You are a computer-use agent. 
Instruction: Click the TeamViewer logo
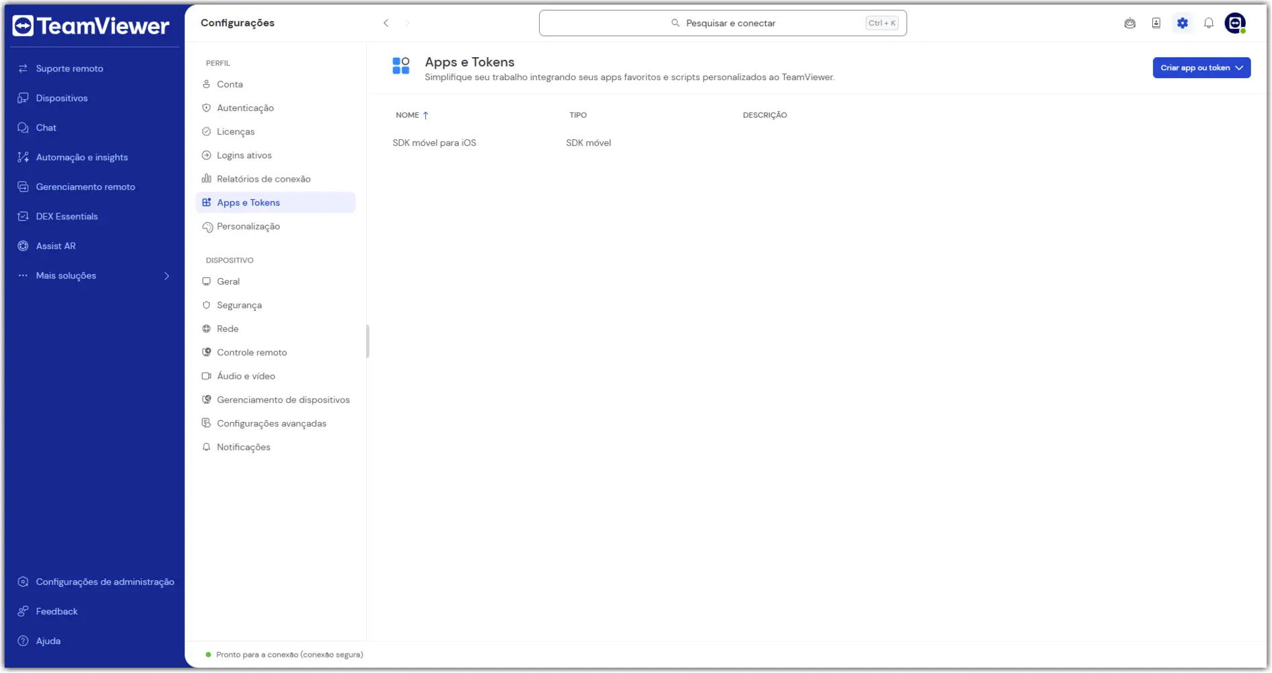[91, 26]
